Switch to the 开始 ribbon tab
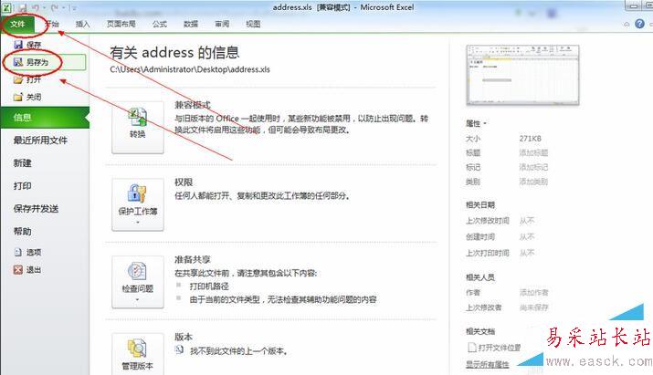This screenshot has height=375, width=653. point(52,24)
